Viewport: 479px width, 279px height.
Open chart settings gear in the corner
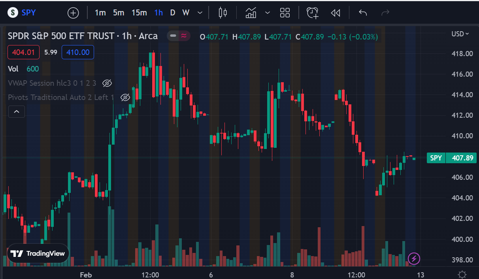point(462,275)
